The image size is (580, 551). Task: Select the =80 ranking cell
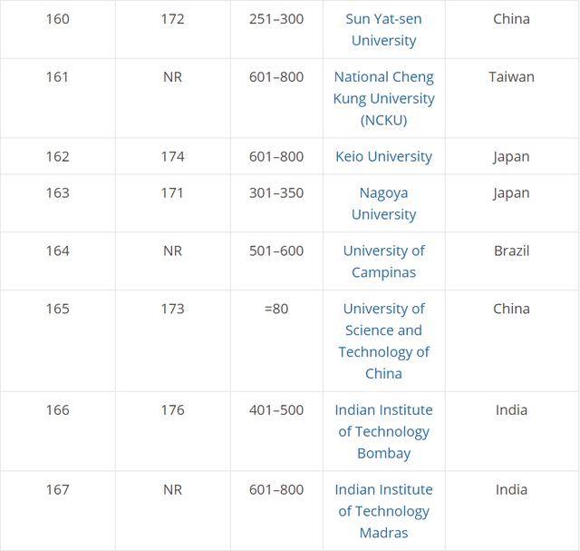276,340
